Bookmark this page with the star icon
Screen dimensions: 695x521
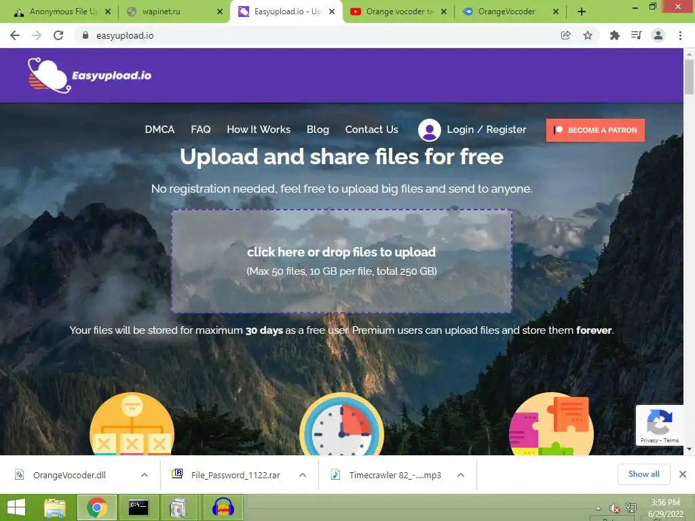coord(588,35)
